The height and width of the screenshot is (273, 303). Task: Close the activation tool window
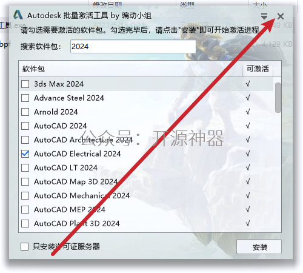pos(281,16)
